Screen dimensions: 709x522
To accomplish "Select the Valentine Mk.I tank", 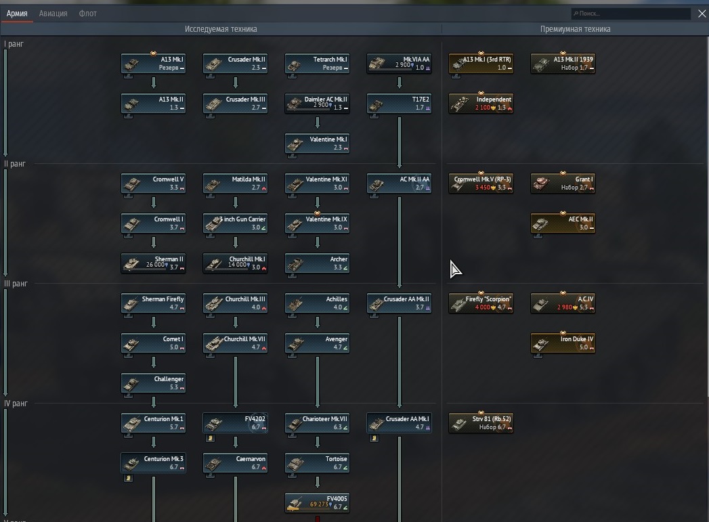I will [317, 144].
